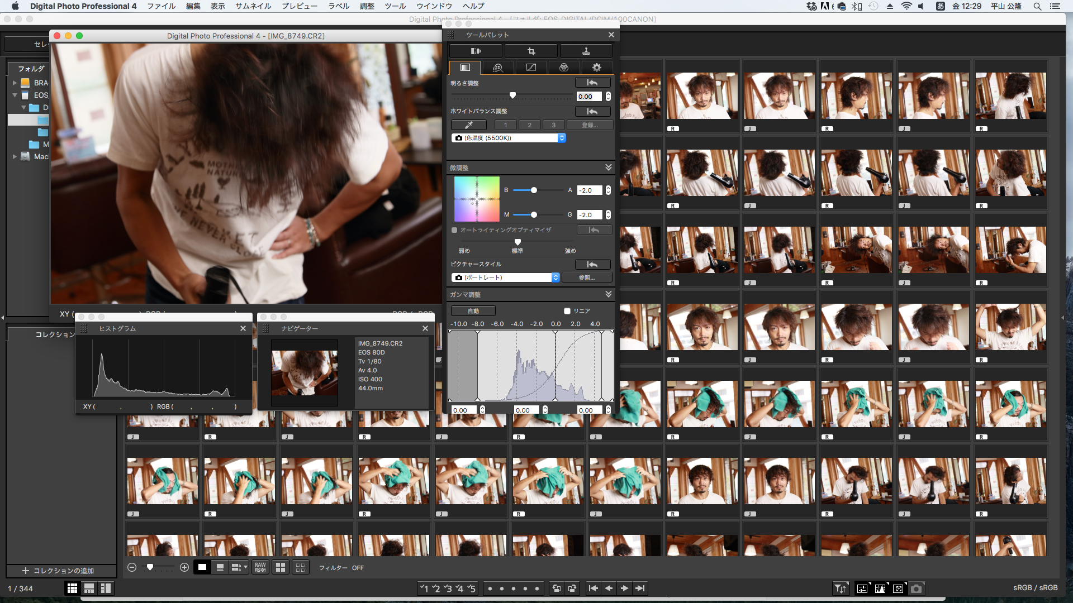The image size is (1073, 603).
Task: Click the 参照... browse button
Action: tap(587, 277)
